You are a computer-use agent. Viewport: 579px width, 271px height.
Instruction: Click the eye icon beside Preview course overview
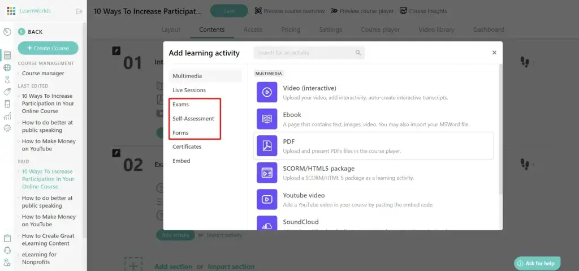point(258,11)
